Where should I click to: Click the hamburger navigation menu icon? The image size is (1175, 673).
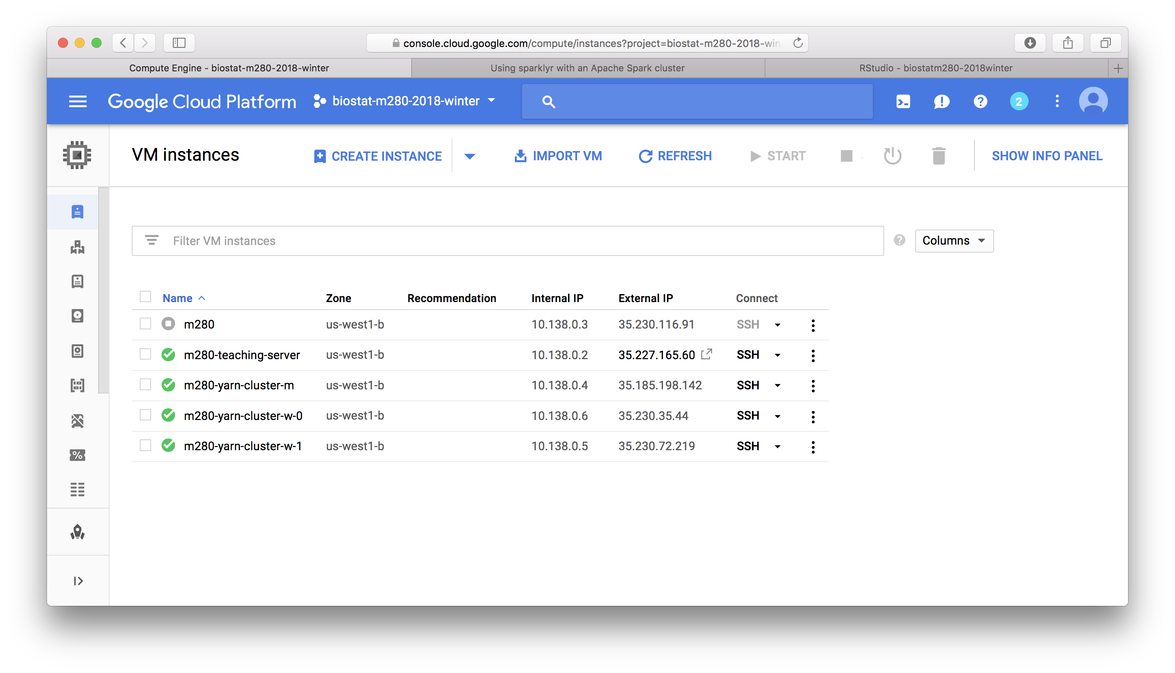click(x=78, y=101)
